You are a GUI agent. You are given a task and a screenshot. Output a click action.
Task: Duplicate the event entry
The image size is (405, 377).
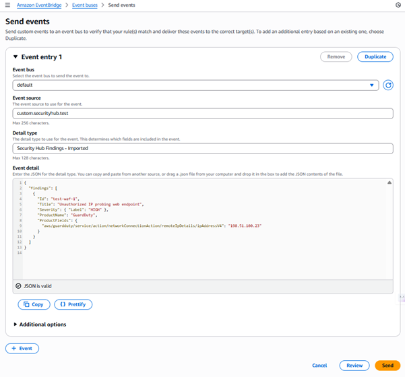pos(375,57)
